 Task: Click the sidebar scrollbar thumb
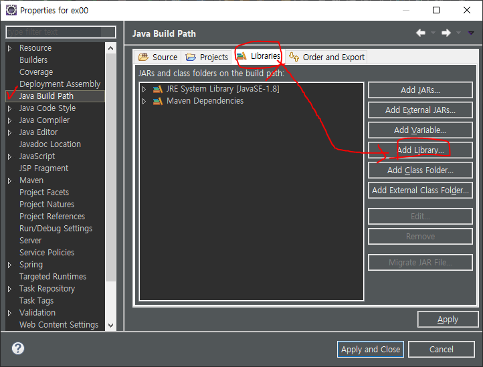pos(111,168)
